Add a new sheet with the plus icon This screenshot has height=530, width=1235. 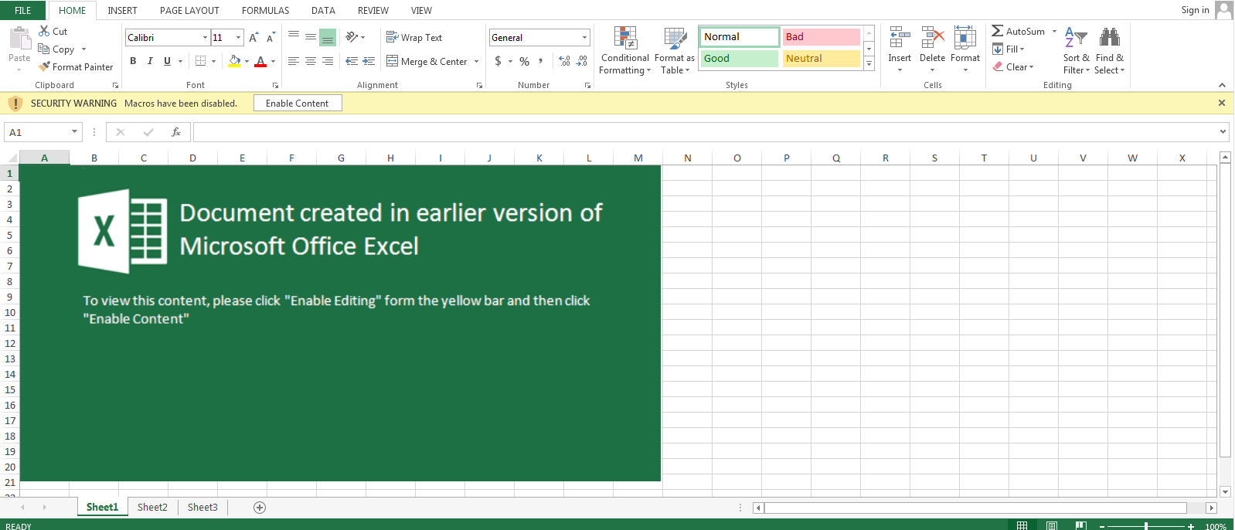[260, 508]
